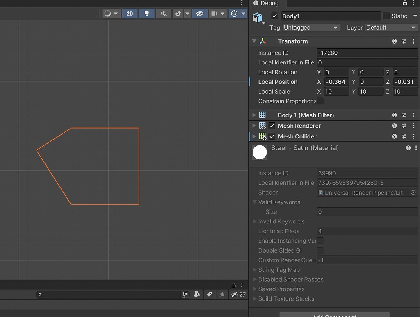Select the favorites star icon above Hierarchy
Viewport: 420px width, 317px height.
(x=222, y=294)
